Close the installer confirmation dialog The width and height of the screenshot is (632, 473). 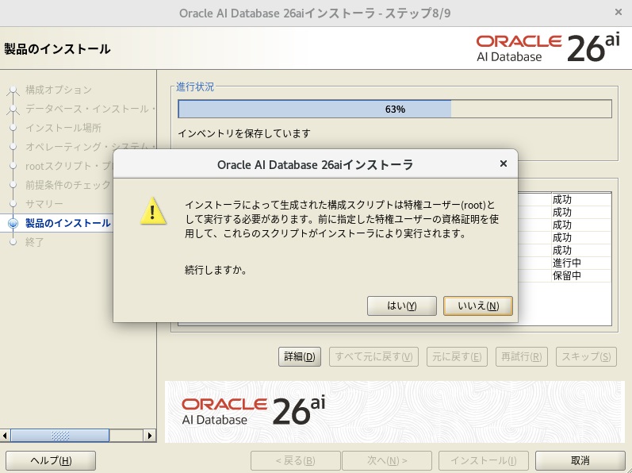click(x=503, y=163)
